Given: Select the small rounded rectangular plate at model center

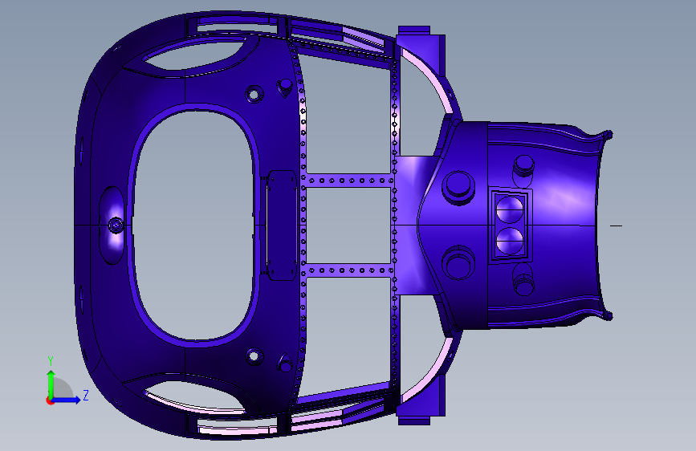Looking at the screenshot, I should pyautogui.click(x=282, y=225).
